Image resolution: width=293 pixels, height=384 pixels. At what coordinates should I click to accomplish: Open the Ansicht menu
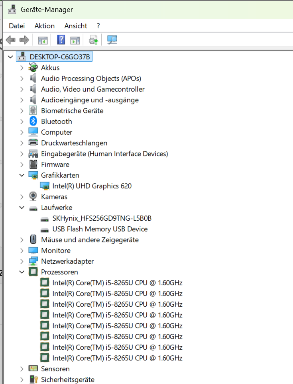tap(76, 26)
